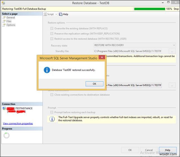Click the General page icon
180x157 pixels.
tap(4, 17)
